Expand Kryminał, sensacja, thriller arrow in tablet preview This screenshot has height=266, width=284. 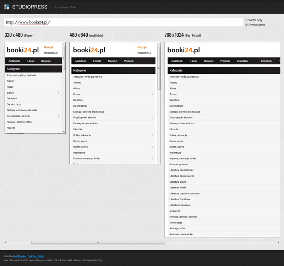point(152,158)
